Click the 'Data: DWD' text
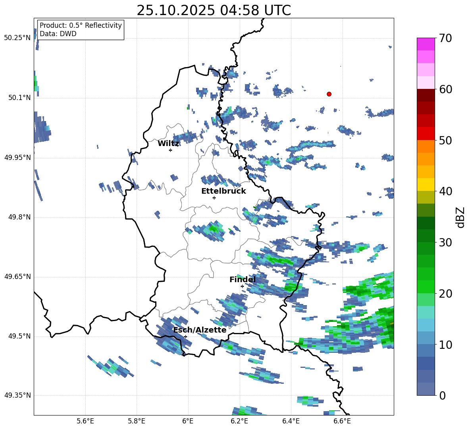470x429 pixels. 58,34
